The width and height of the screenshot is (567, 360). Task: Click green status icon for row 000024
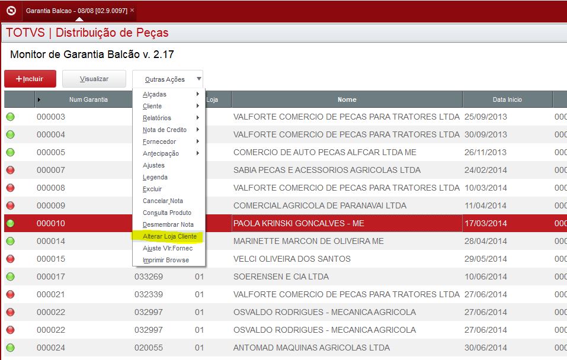(11, 348)
